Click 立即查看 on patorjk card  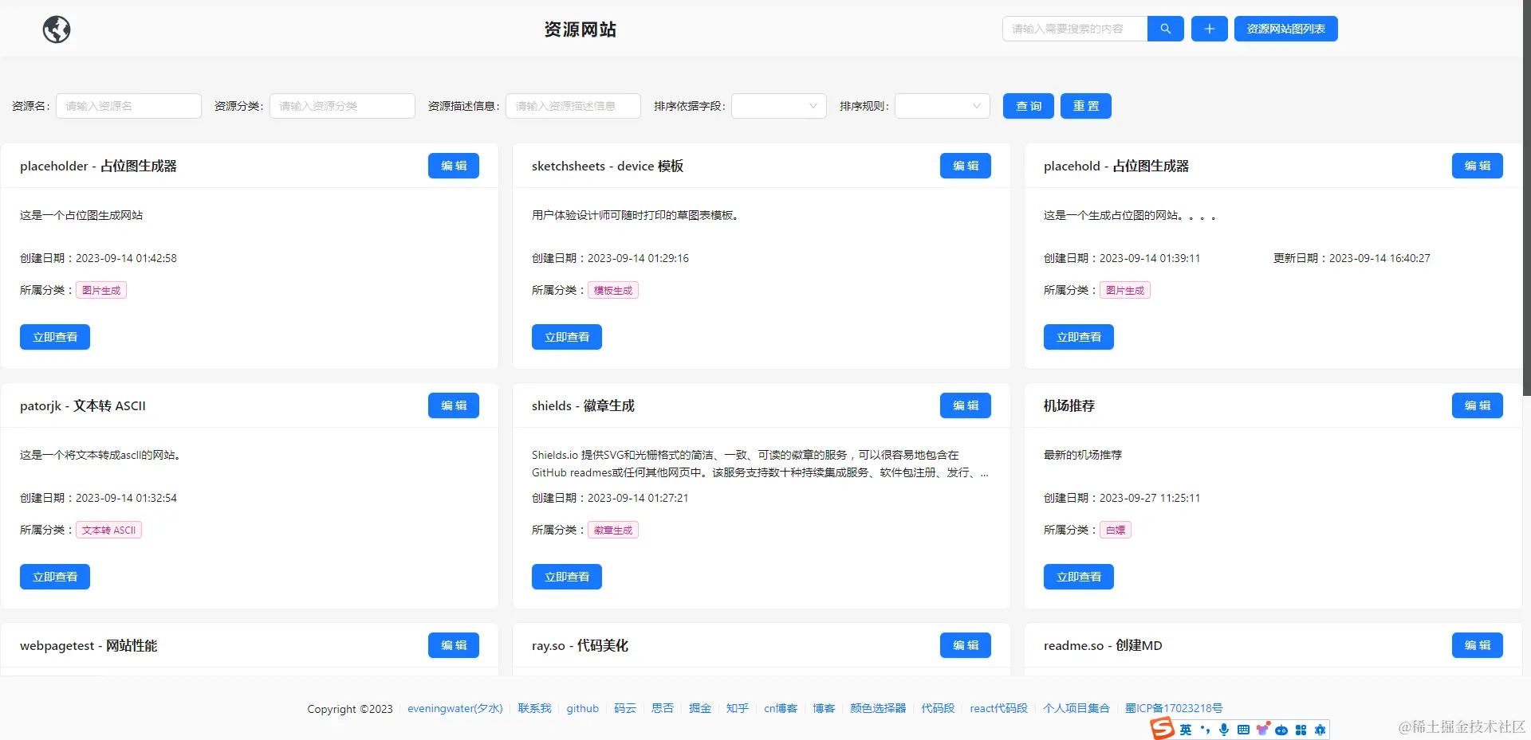55,577
